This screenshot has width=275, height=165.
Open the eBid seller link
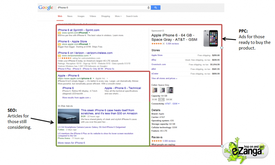coord(154,69)
